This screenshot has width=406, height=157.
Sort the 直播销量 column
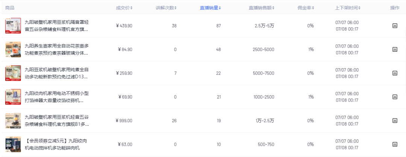point(210,8)
